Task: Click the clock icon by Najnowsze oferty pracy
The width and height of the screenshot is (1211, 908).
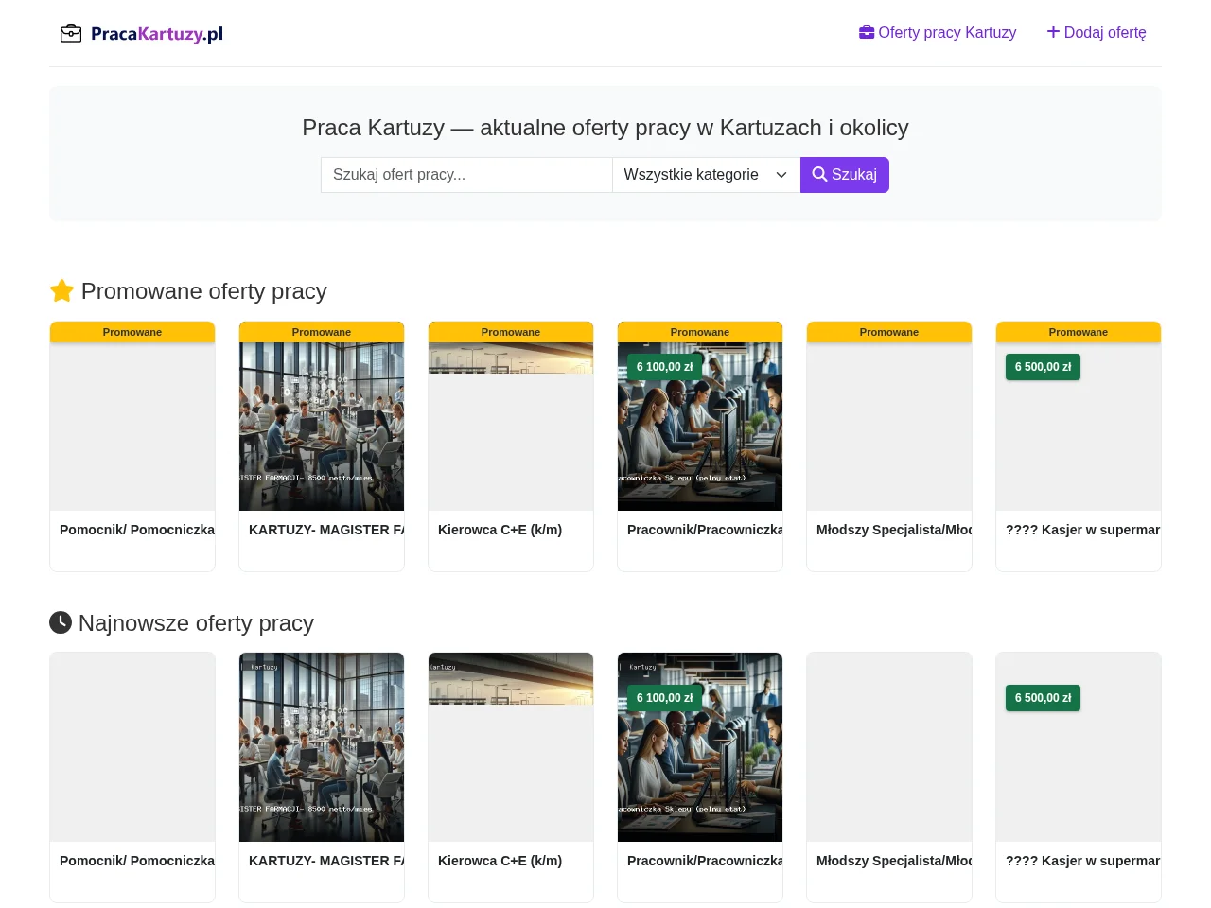Action: [x=61, y=622]
